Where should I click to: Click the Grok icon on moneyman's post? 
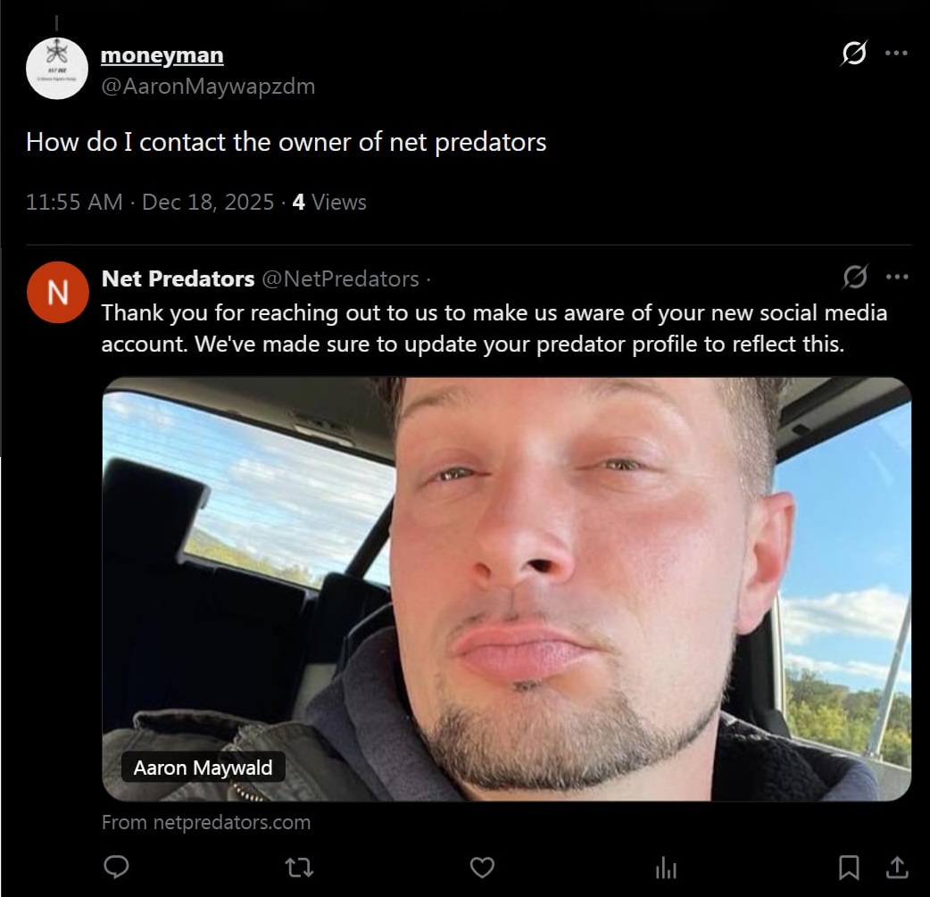(854, 53)
